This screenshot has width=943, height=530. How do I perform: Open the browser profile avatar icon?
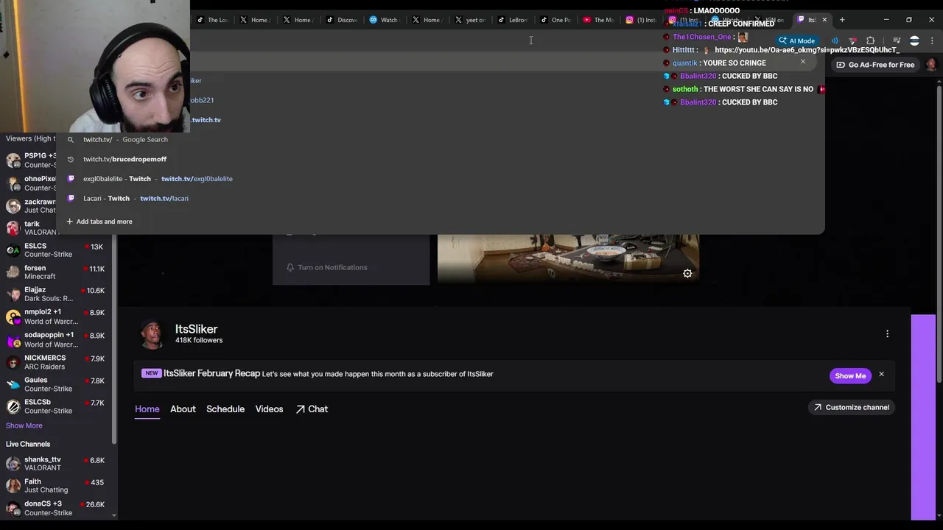click(914, 41)
